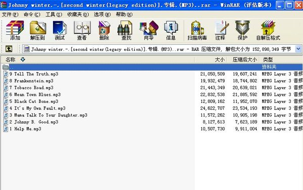Click packed size value 7,623,189

[246, 122]
